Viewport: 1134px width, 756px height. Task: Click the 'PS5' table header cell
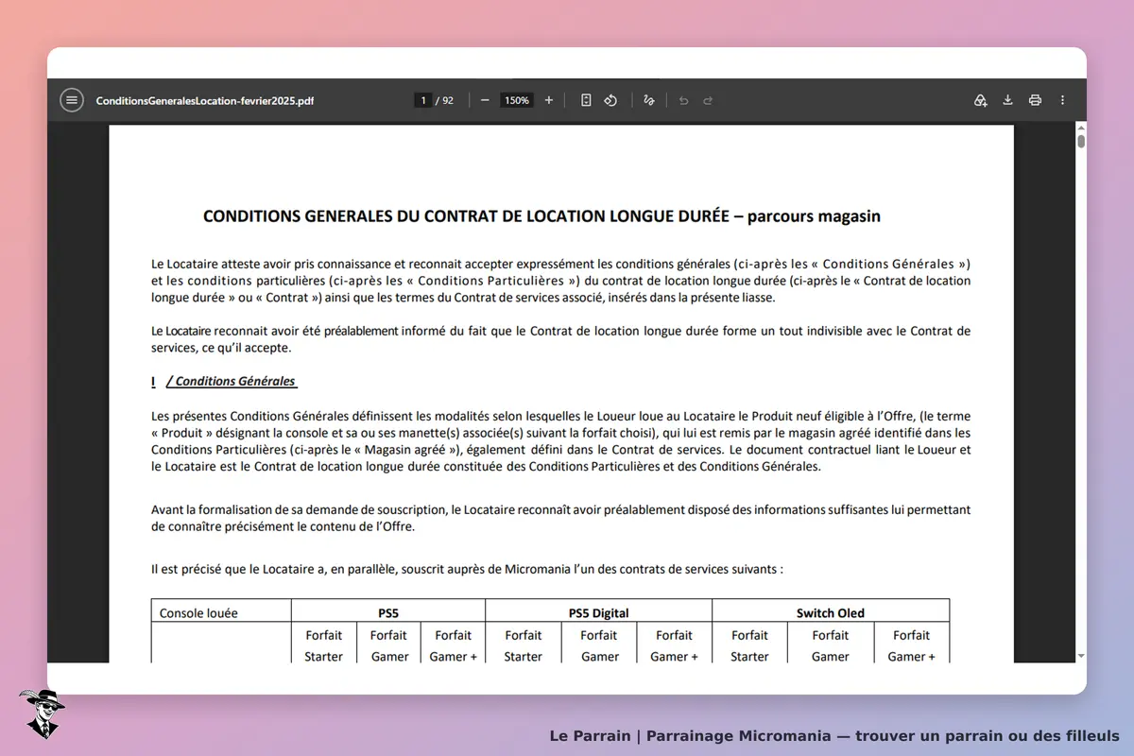(388, 610)
